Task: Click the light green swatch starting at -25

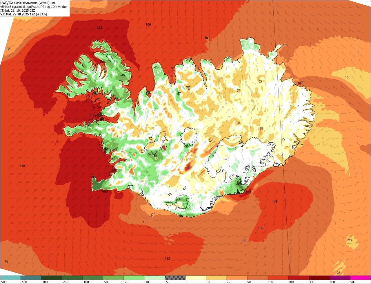Action: [x=134, y=278]
